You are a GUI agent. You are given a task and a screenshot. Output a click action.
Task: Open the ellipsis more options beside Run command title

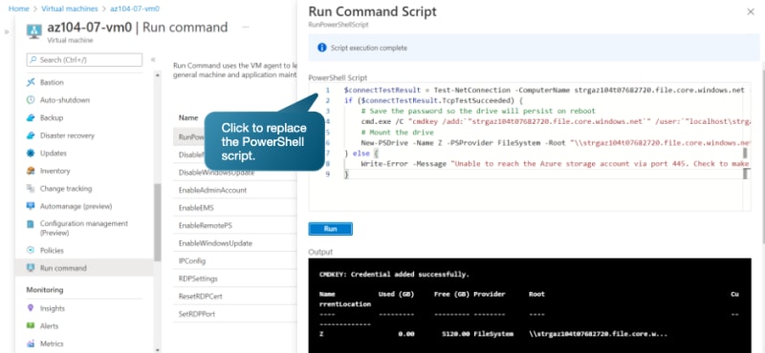pos(246,28)
